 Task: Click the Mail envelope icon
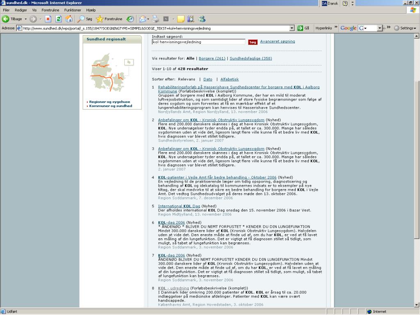pos(143,19)
